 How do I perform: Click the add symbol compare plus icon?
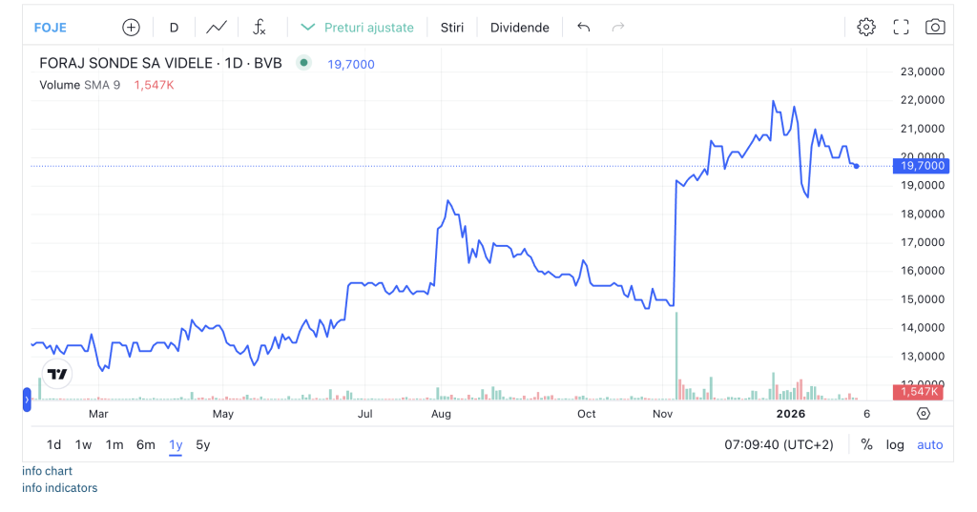coord(131,28)
